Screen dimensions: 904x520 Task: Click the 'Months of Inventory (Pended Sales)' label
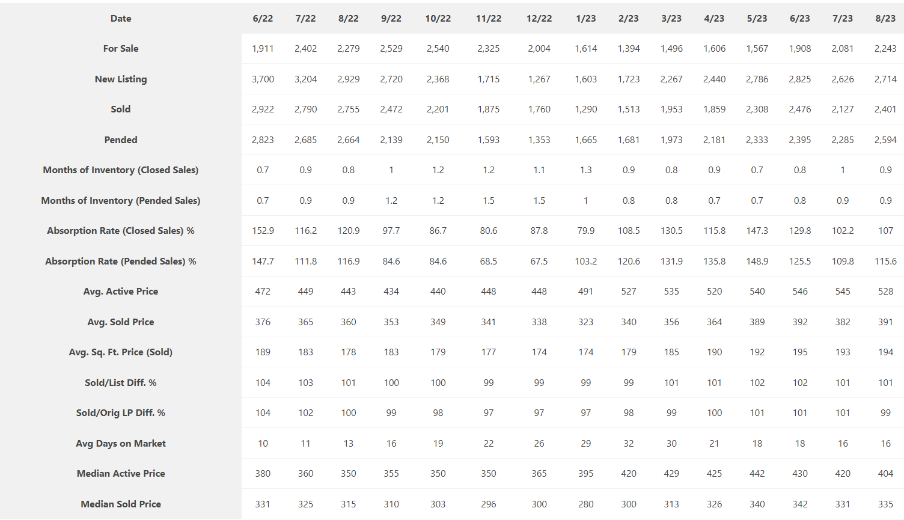pyautogui.click(x=121, y=201)
